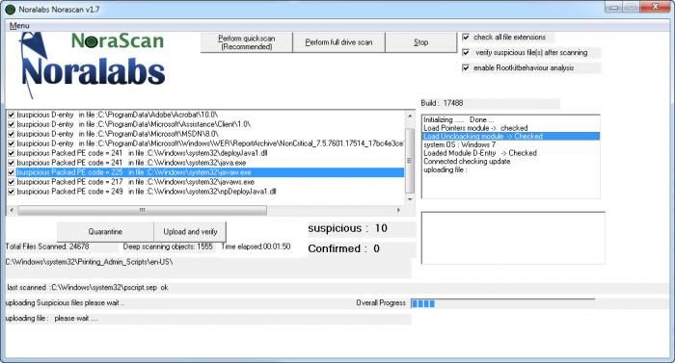Start the recommended quickscan
Viewport: 675px width, 363px height.
coord(246,42)
